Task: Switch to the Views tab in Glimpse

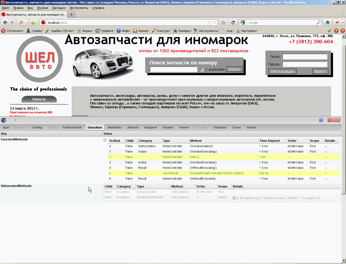Action: (251, 127)
